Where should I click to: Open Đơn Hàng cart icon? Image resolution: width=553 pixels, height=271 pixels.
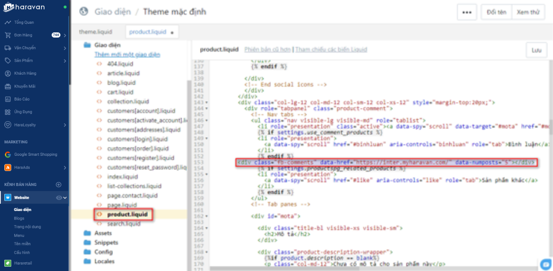pos(7,35)
